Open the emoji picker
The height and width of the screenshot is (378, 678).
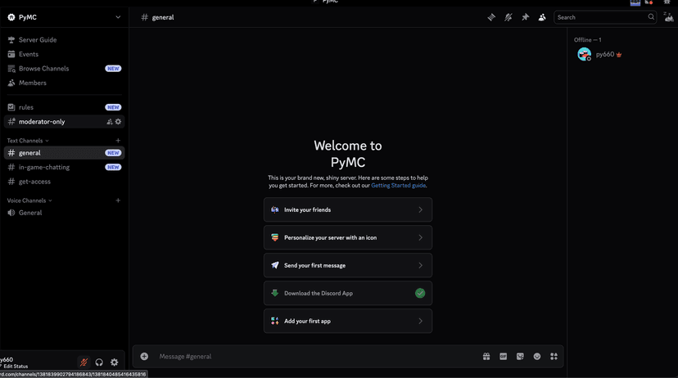click(x=537, y=357)
